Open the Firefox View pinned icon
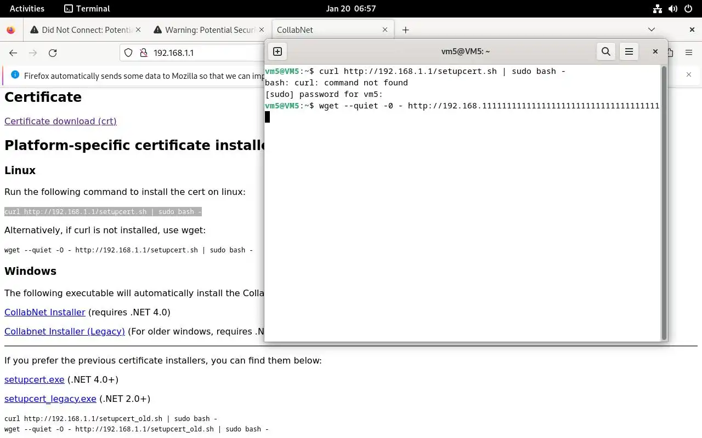This screenshot has height=438, width=702. coord(11,30)
